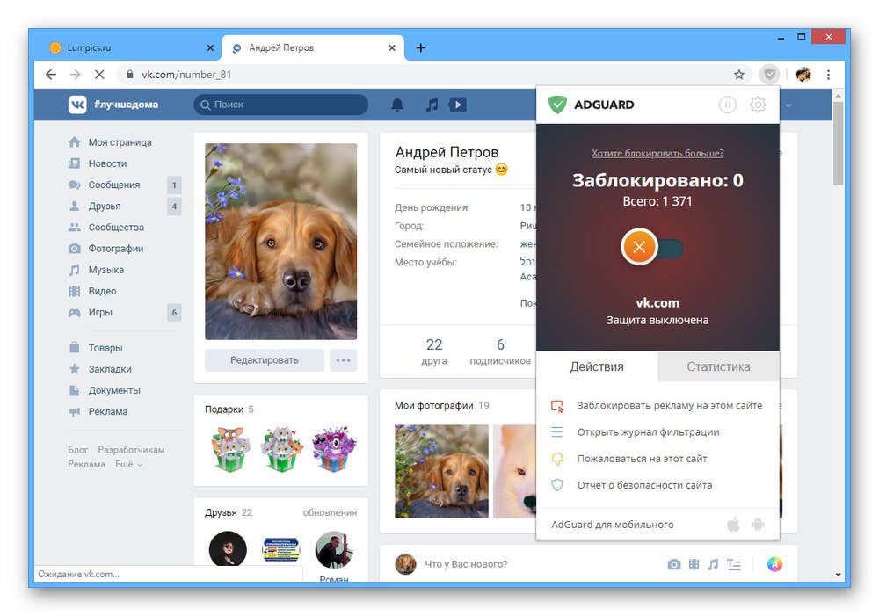Attach photo via camera icon in post box
This screenshot has width=879, height=616.
pos(674,564)
